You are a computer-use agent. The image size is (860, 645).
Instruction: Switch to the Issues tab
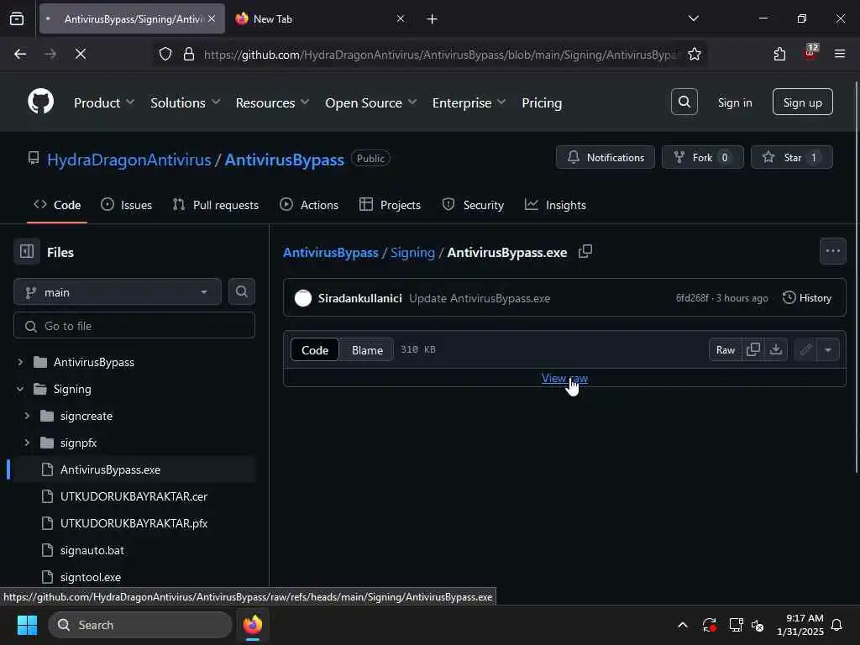click(x=127, y=205)
